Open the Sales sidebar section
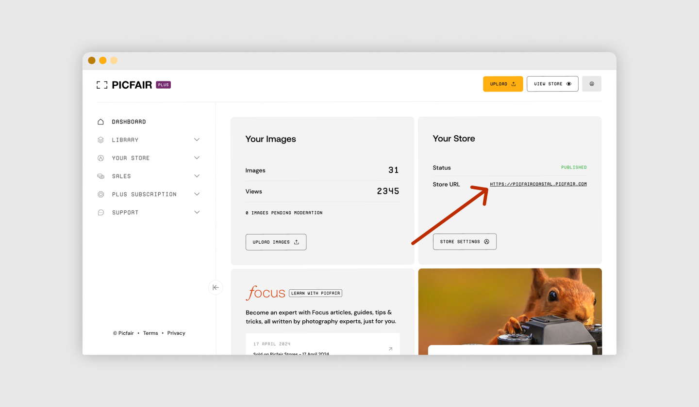Viewport: 699px width, 407px height. pyautogui.click(x=121, y=176)
